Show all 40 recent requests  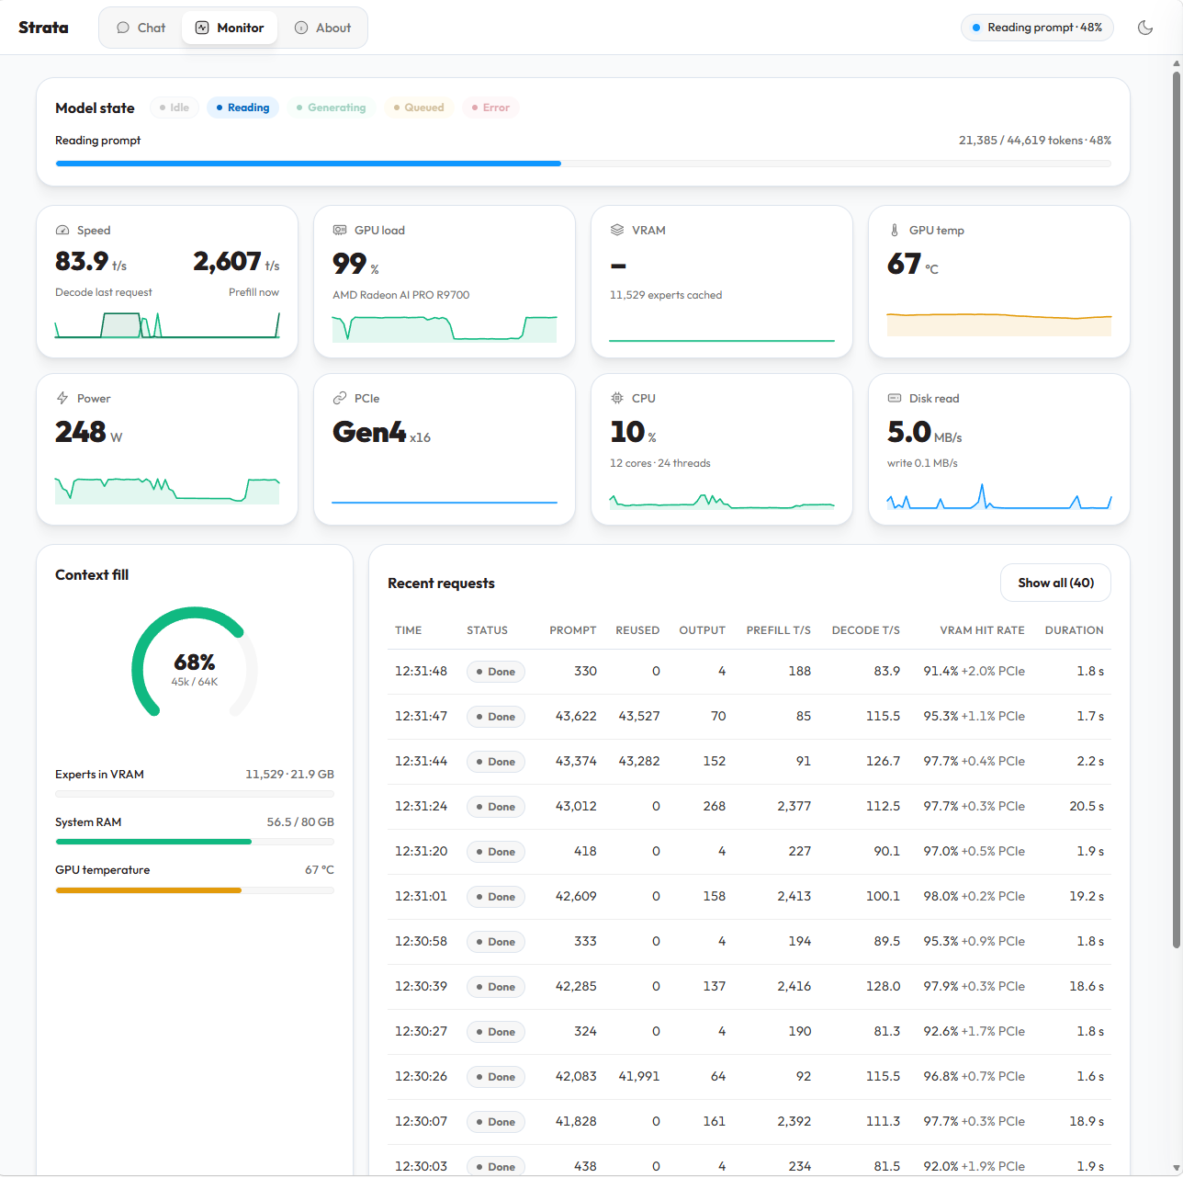[1055, 583]
